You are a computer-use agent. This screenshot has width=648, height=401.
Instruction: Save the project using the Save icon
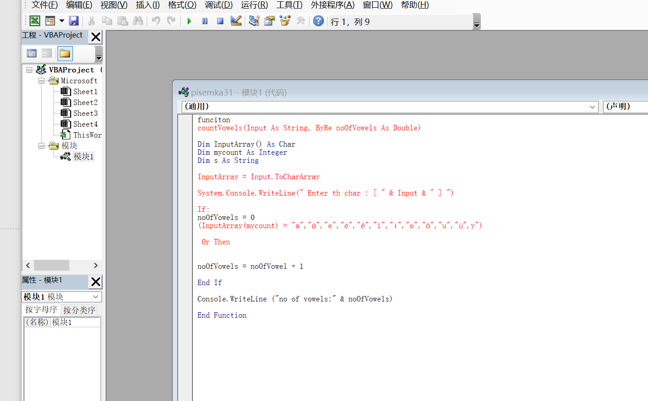coord(73,21)
